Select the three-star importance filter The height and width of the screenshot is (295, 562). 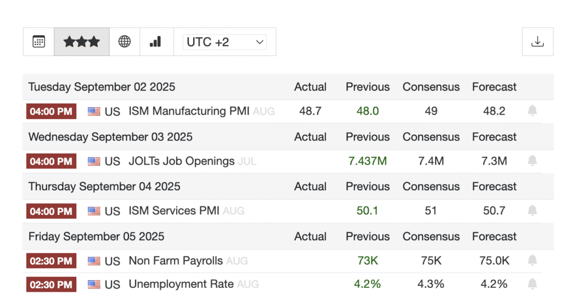tap(82, 42)
